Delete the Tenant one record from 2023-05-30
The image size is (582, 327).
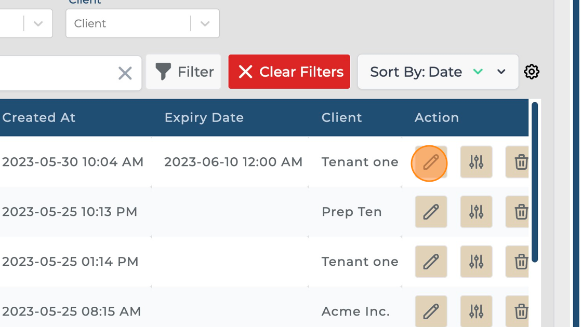pos(520,162)
